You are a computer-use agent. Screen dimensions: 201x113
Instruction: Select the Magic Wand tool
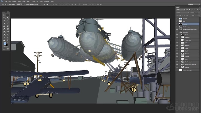(8, 18)
